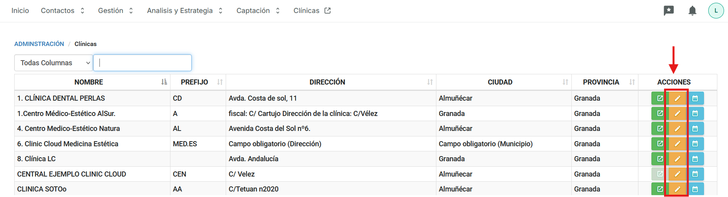This screenshot has width=728, height=197.
Task: Click the green open icon for Centro Medico-Estético Natura
Action: coord(660,129)
